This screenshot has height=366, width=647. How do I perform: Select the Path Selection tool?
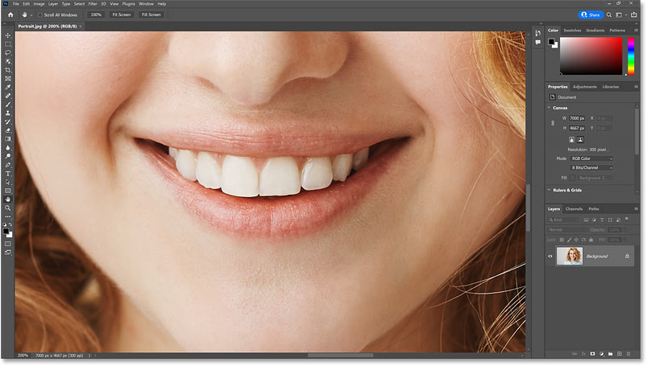[x=8, y=182]
